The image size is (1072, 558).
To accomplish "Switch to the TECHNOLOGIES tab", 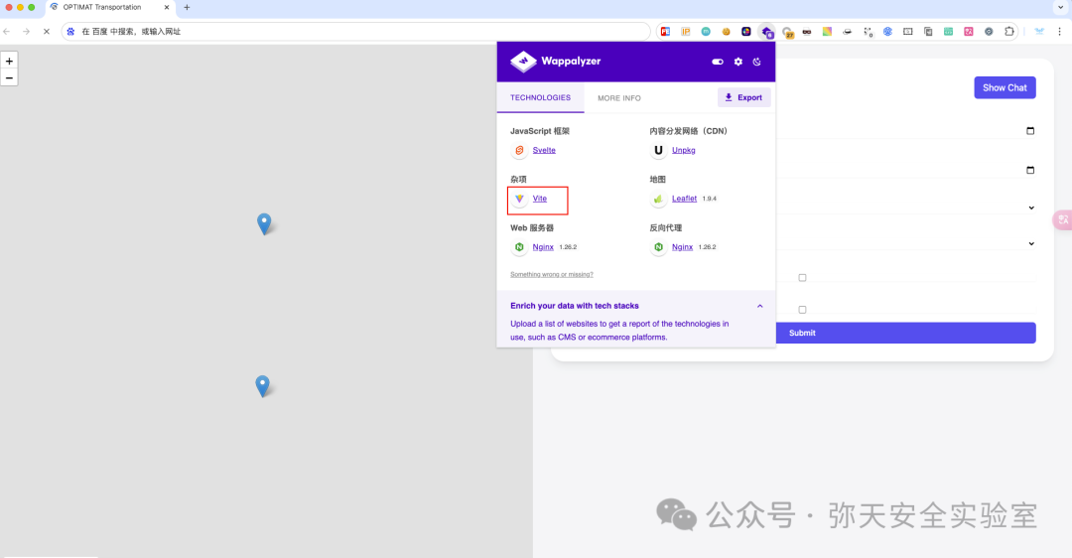I will pos(540,97).
